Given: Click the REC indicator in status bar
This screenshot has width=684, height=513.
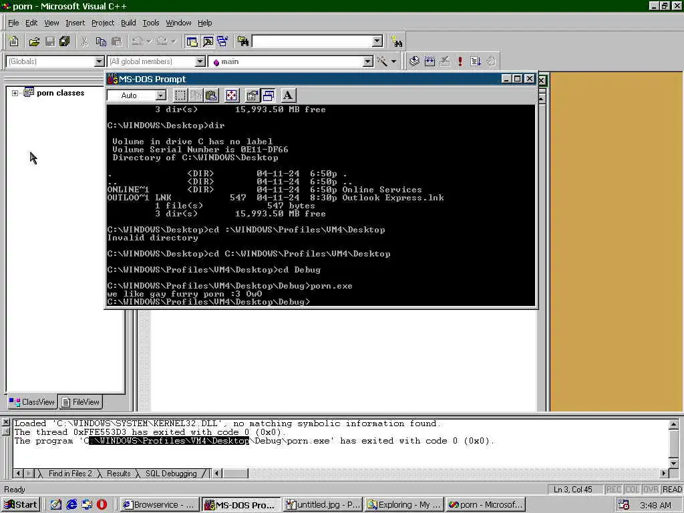Looking at the screenshot, I should point(613,490).
